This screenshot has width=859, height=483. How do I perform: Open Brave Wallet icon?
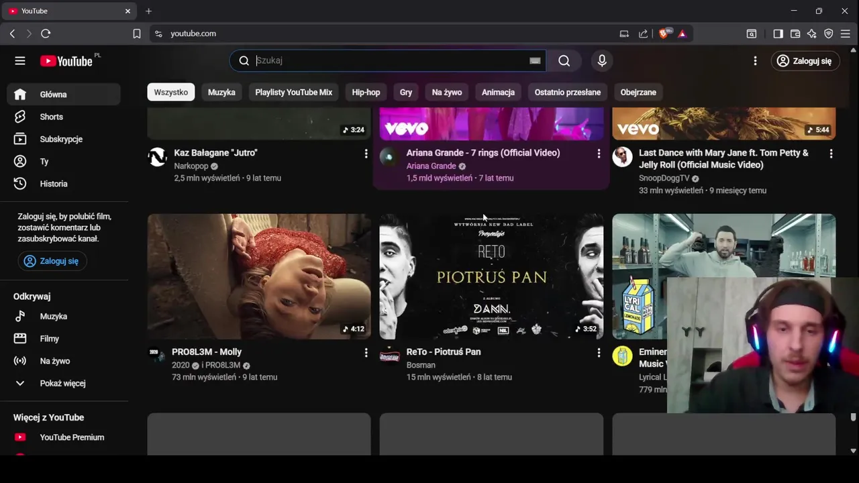[795, 34]
